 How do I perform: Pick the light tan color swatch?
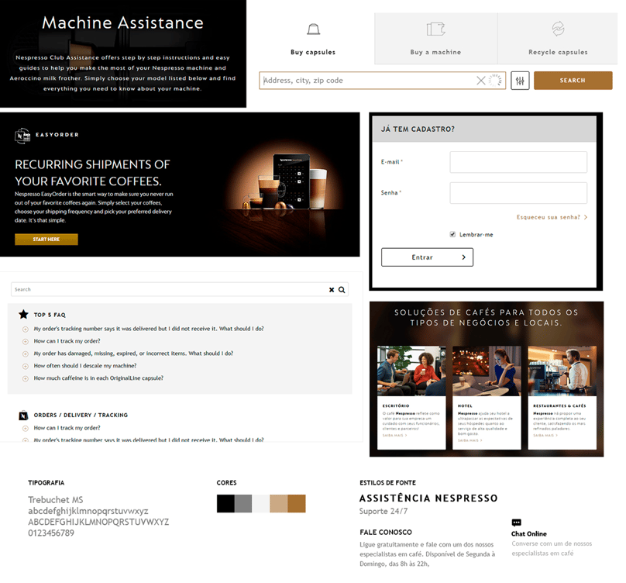pyautogui.click(x=279, y=503)
